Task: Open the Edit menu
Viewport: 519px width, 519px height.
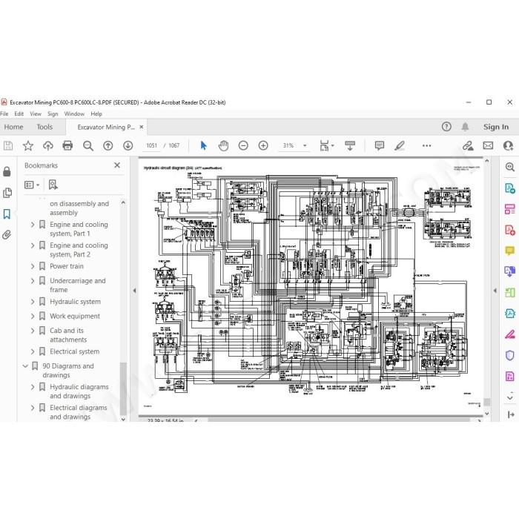Action: point(19,114)
